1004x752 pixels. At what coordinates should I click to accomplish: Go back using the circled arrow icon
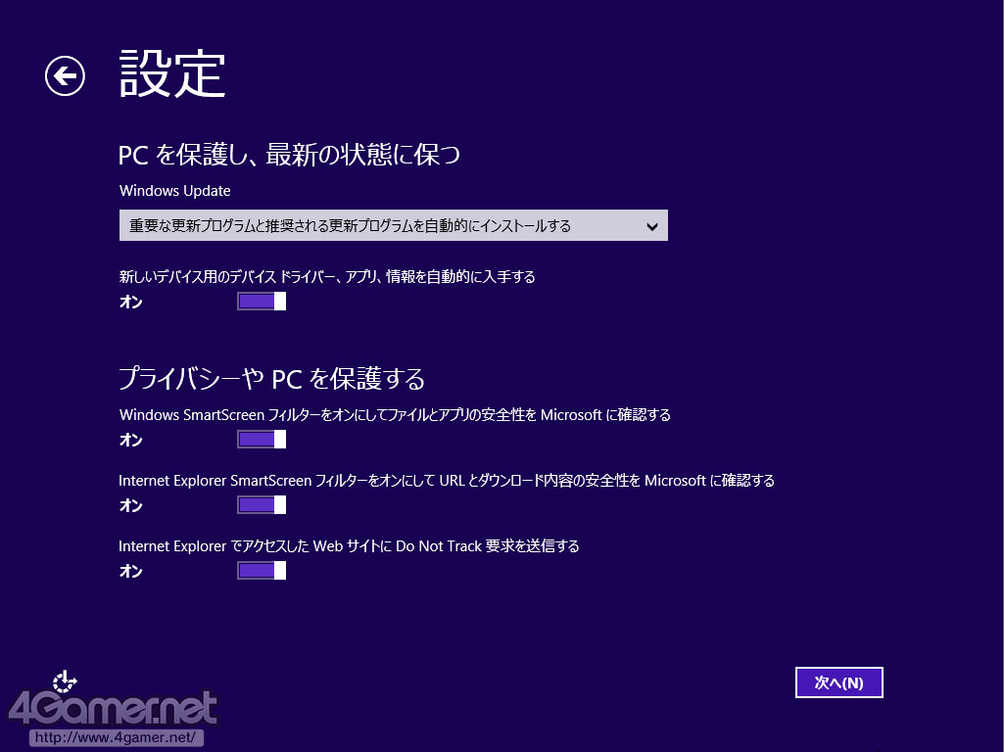[x=65, y=76]
